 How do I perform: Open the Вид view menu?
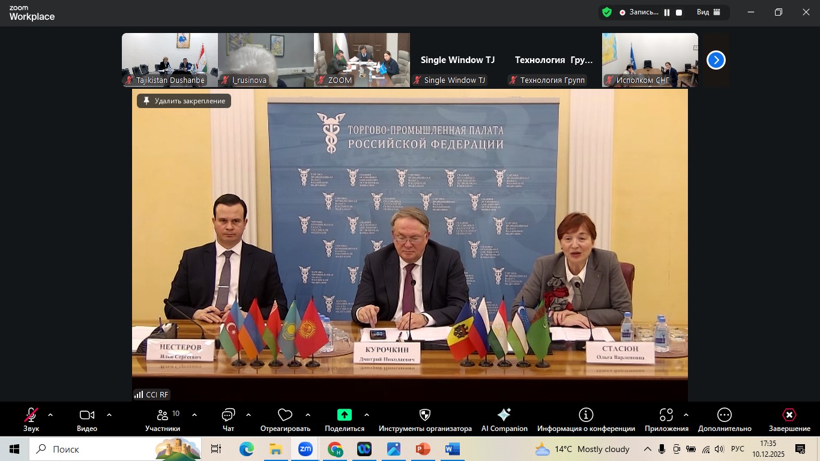tap(708, 12)
